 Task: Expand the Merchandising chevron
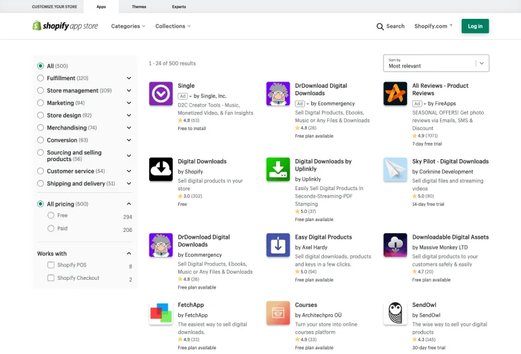[x=129, y=127]
